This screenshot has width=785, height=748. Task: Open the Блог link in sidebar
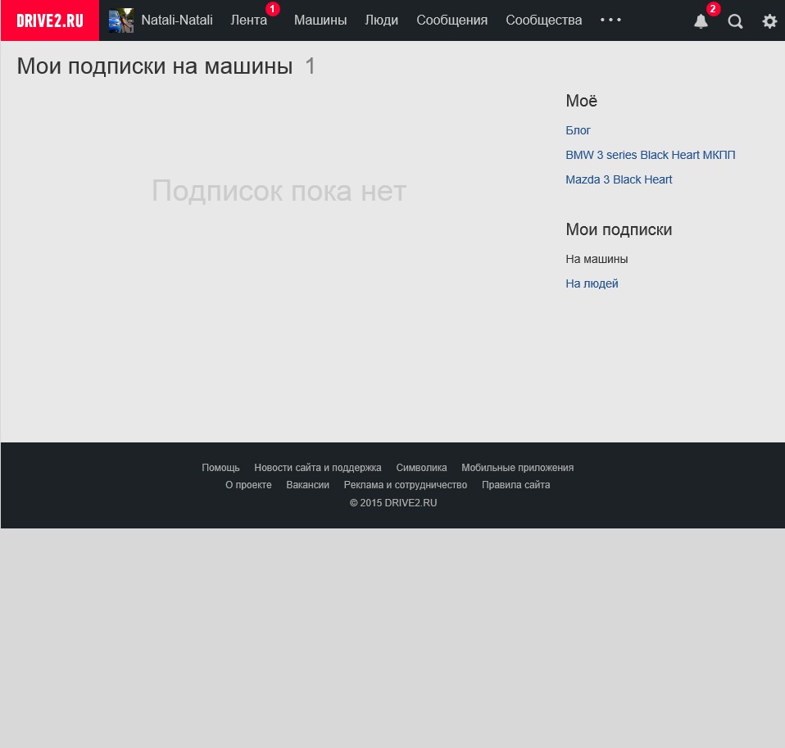pos(579,130)
